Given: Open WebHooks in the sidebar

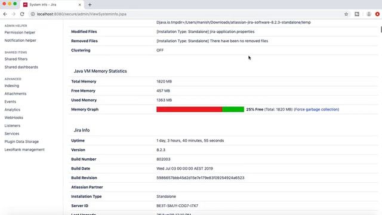Looking at the screenshot, I should coord(14,118).
